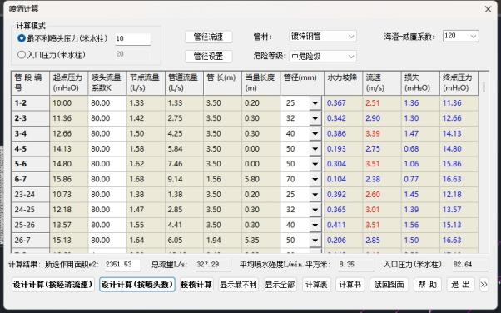This screenshot has height=313, width=501.
Task: Select pipe segment row header 23-24
Action: (x=30, y=195)
